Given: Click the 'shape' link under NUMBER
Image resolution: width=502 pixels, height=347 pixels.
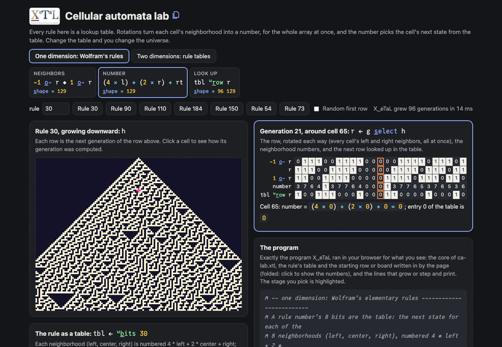Looking at the screenshot, I should pos(110,91).
